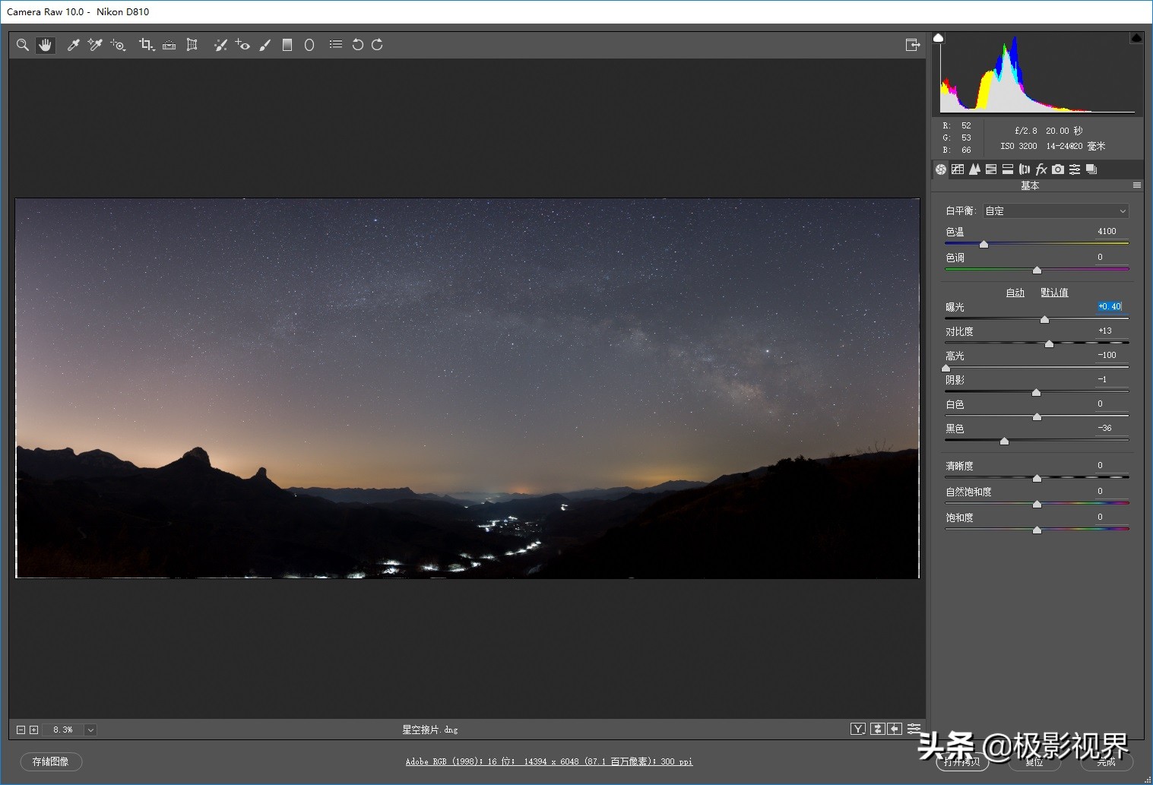This screenshot has height=785, width=1153.
Task: Click the 色温 temperature slider handle
Action: [x=984, y=244]
